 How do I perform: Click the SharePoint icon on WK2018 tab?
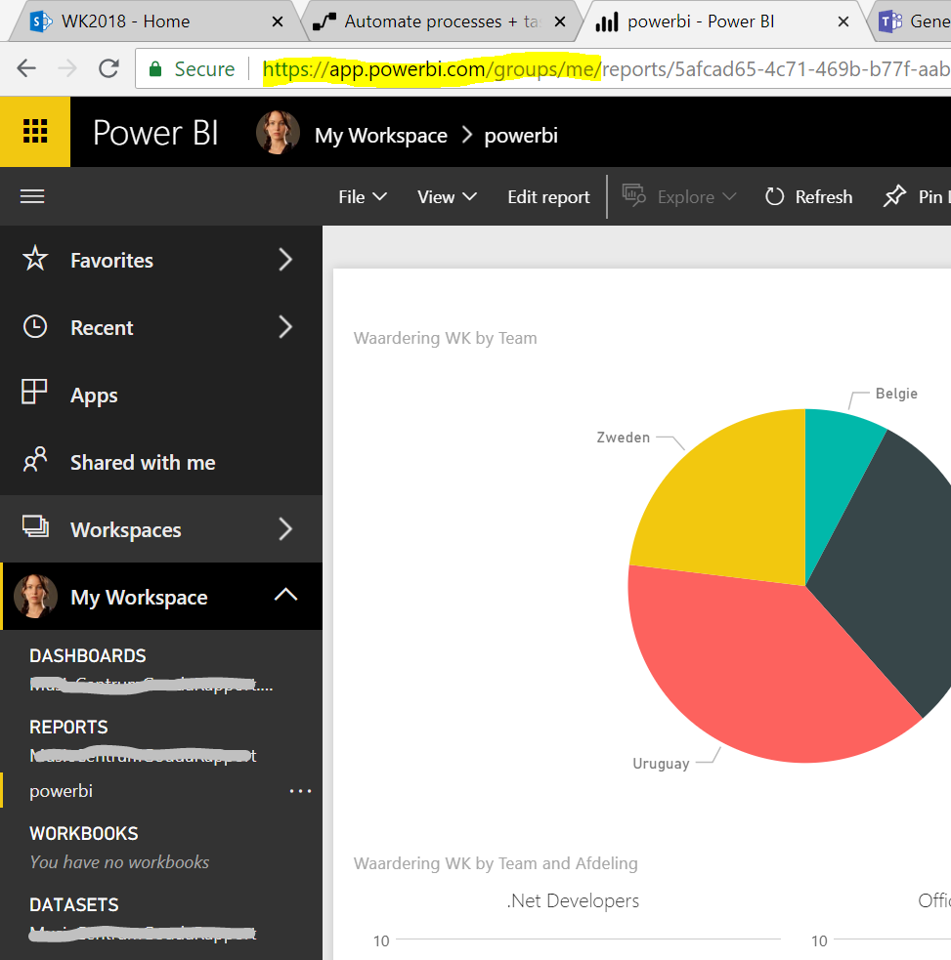tap(40, 22)
